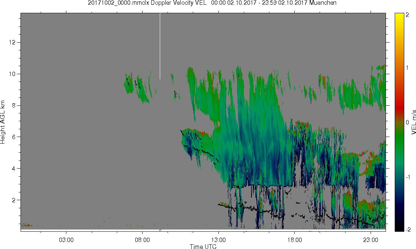Click the colorbar tick label '0'
The image size is (416, 249).
pyautogui.click(x=407, y=122)
